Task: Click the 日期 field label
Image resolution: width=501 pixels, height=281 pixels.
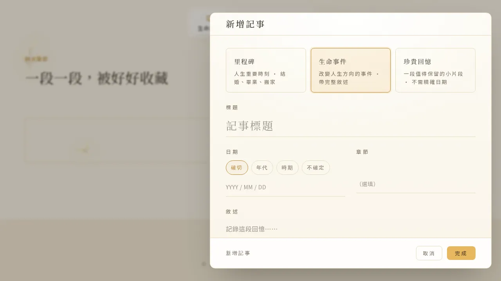Action: coord(232,152)
